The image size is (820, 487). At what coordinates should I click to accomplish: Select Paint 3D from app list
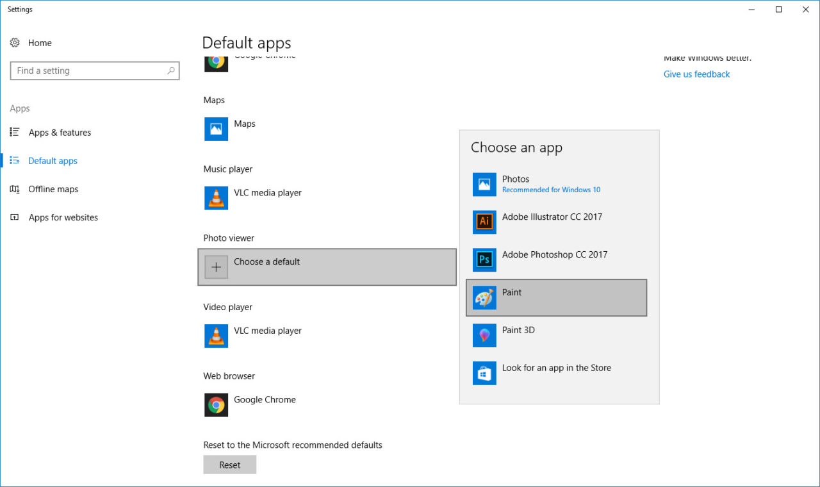pos(556,336)
